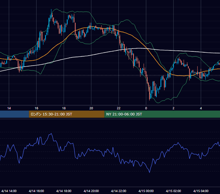Click the 2 hour label
This screenshot has height=194, width=220.
tap(173, 108)
